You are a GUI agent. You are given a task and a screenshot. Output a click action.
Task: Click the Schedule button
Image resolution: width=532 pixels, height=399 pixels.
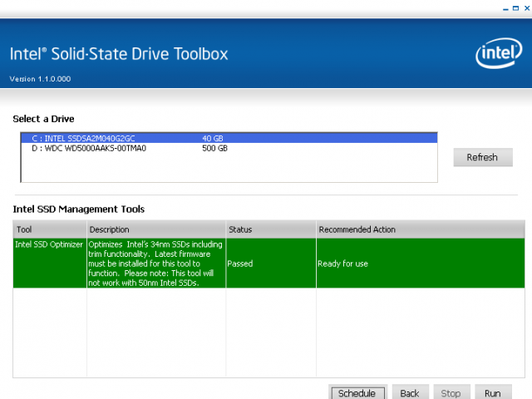pos(357,393)
